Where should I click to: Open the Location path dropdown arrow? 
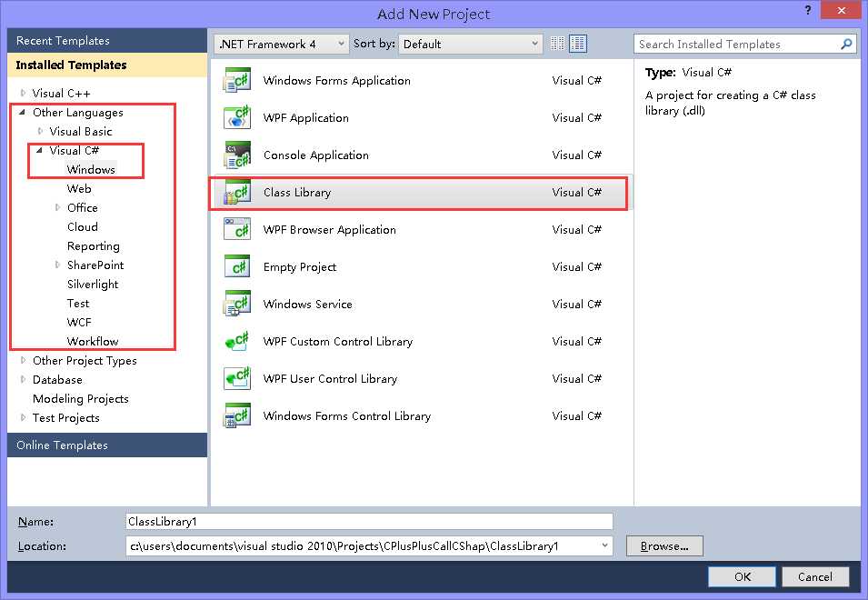pos(604,545)
